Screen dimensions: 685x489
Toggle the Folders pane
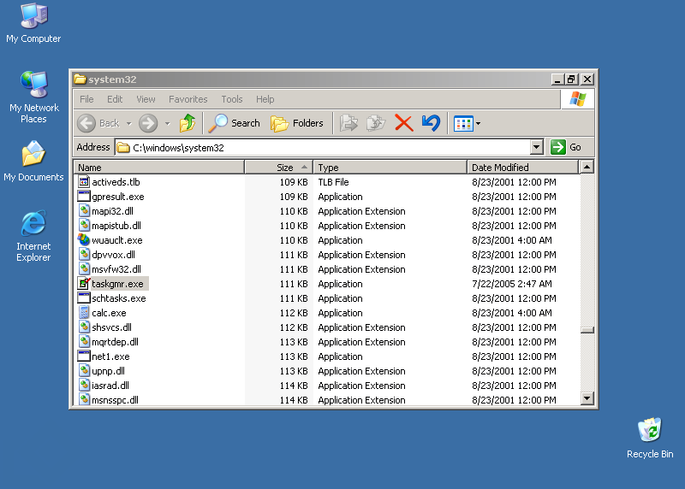[x=297, y=123]
